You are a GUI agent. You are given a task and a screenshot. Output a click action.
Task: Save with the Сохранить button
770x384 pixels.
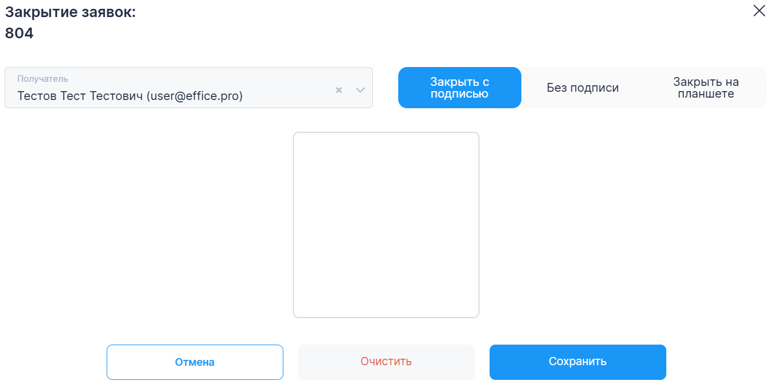click(x=577, y=362)
